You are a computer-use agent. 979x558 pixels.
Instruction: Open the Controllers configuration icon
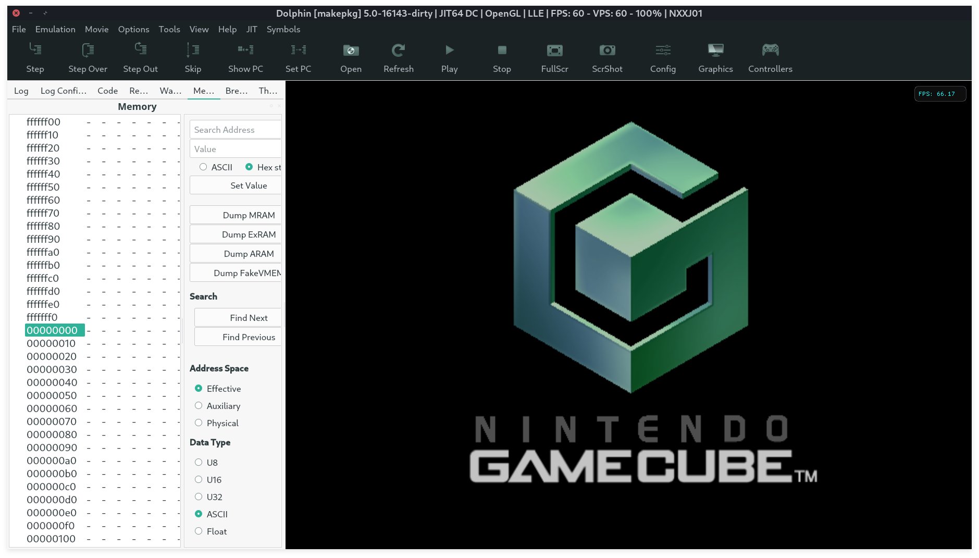(770, 50)
